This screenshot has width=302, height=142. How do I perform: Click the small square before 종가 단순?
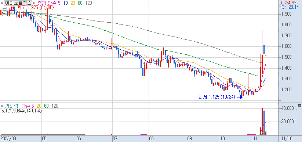(x=34, y=3)
